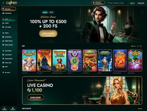This screenshot has height=111, width=147.
Task: Open the Live Casino sidebar section
Action: click(7, 27)
